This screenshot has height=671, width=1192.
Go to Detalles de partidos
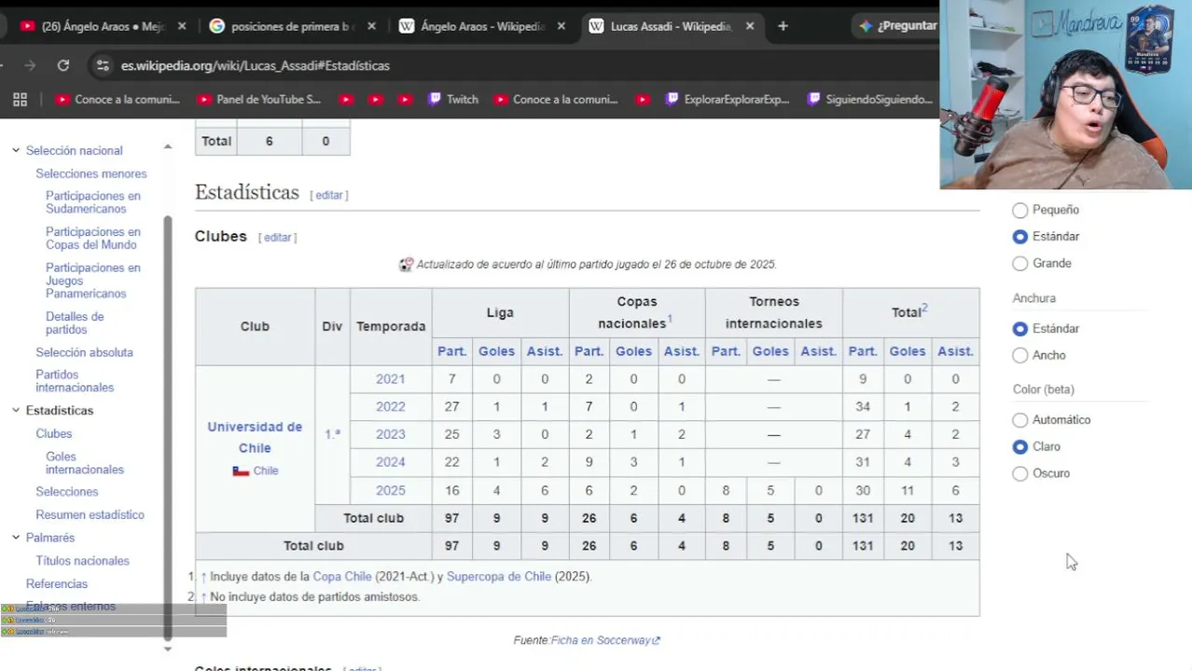coord(75,323)
